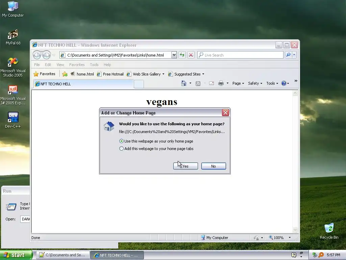Open Suggested Sites favorites item
Viewport: 346px width, 260px height.
coord(186,74)
